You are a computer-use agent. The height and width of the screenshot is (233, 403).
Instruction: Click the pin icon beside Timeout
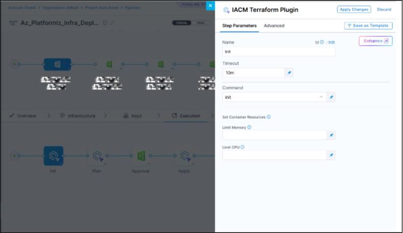tap(289, 72)
